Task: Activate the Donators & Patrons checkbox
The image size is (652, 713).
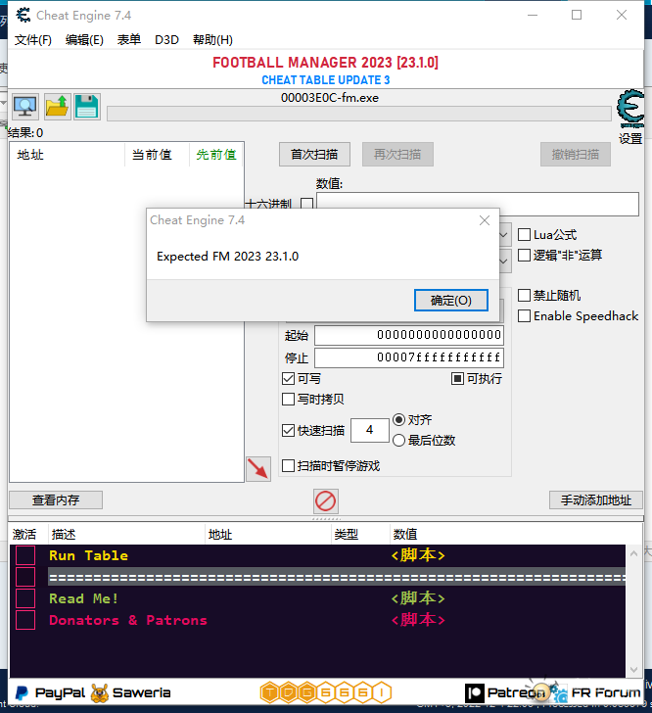Action: [25, 620]
